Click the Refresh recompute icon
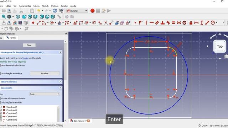 (x=55, y=11)
